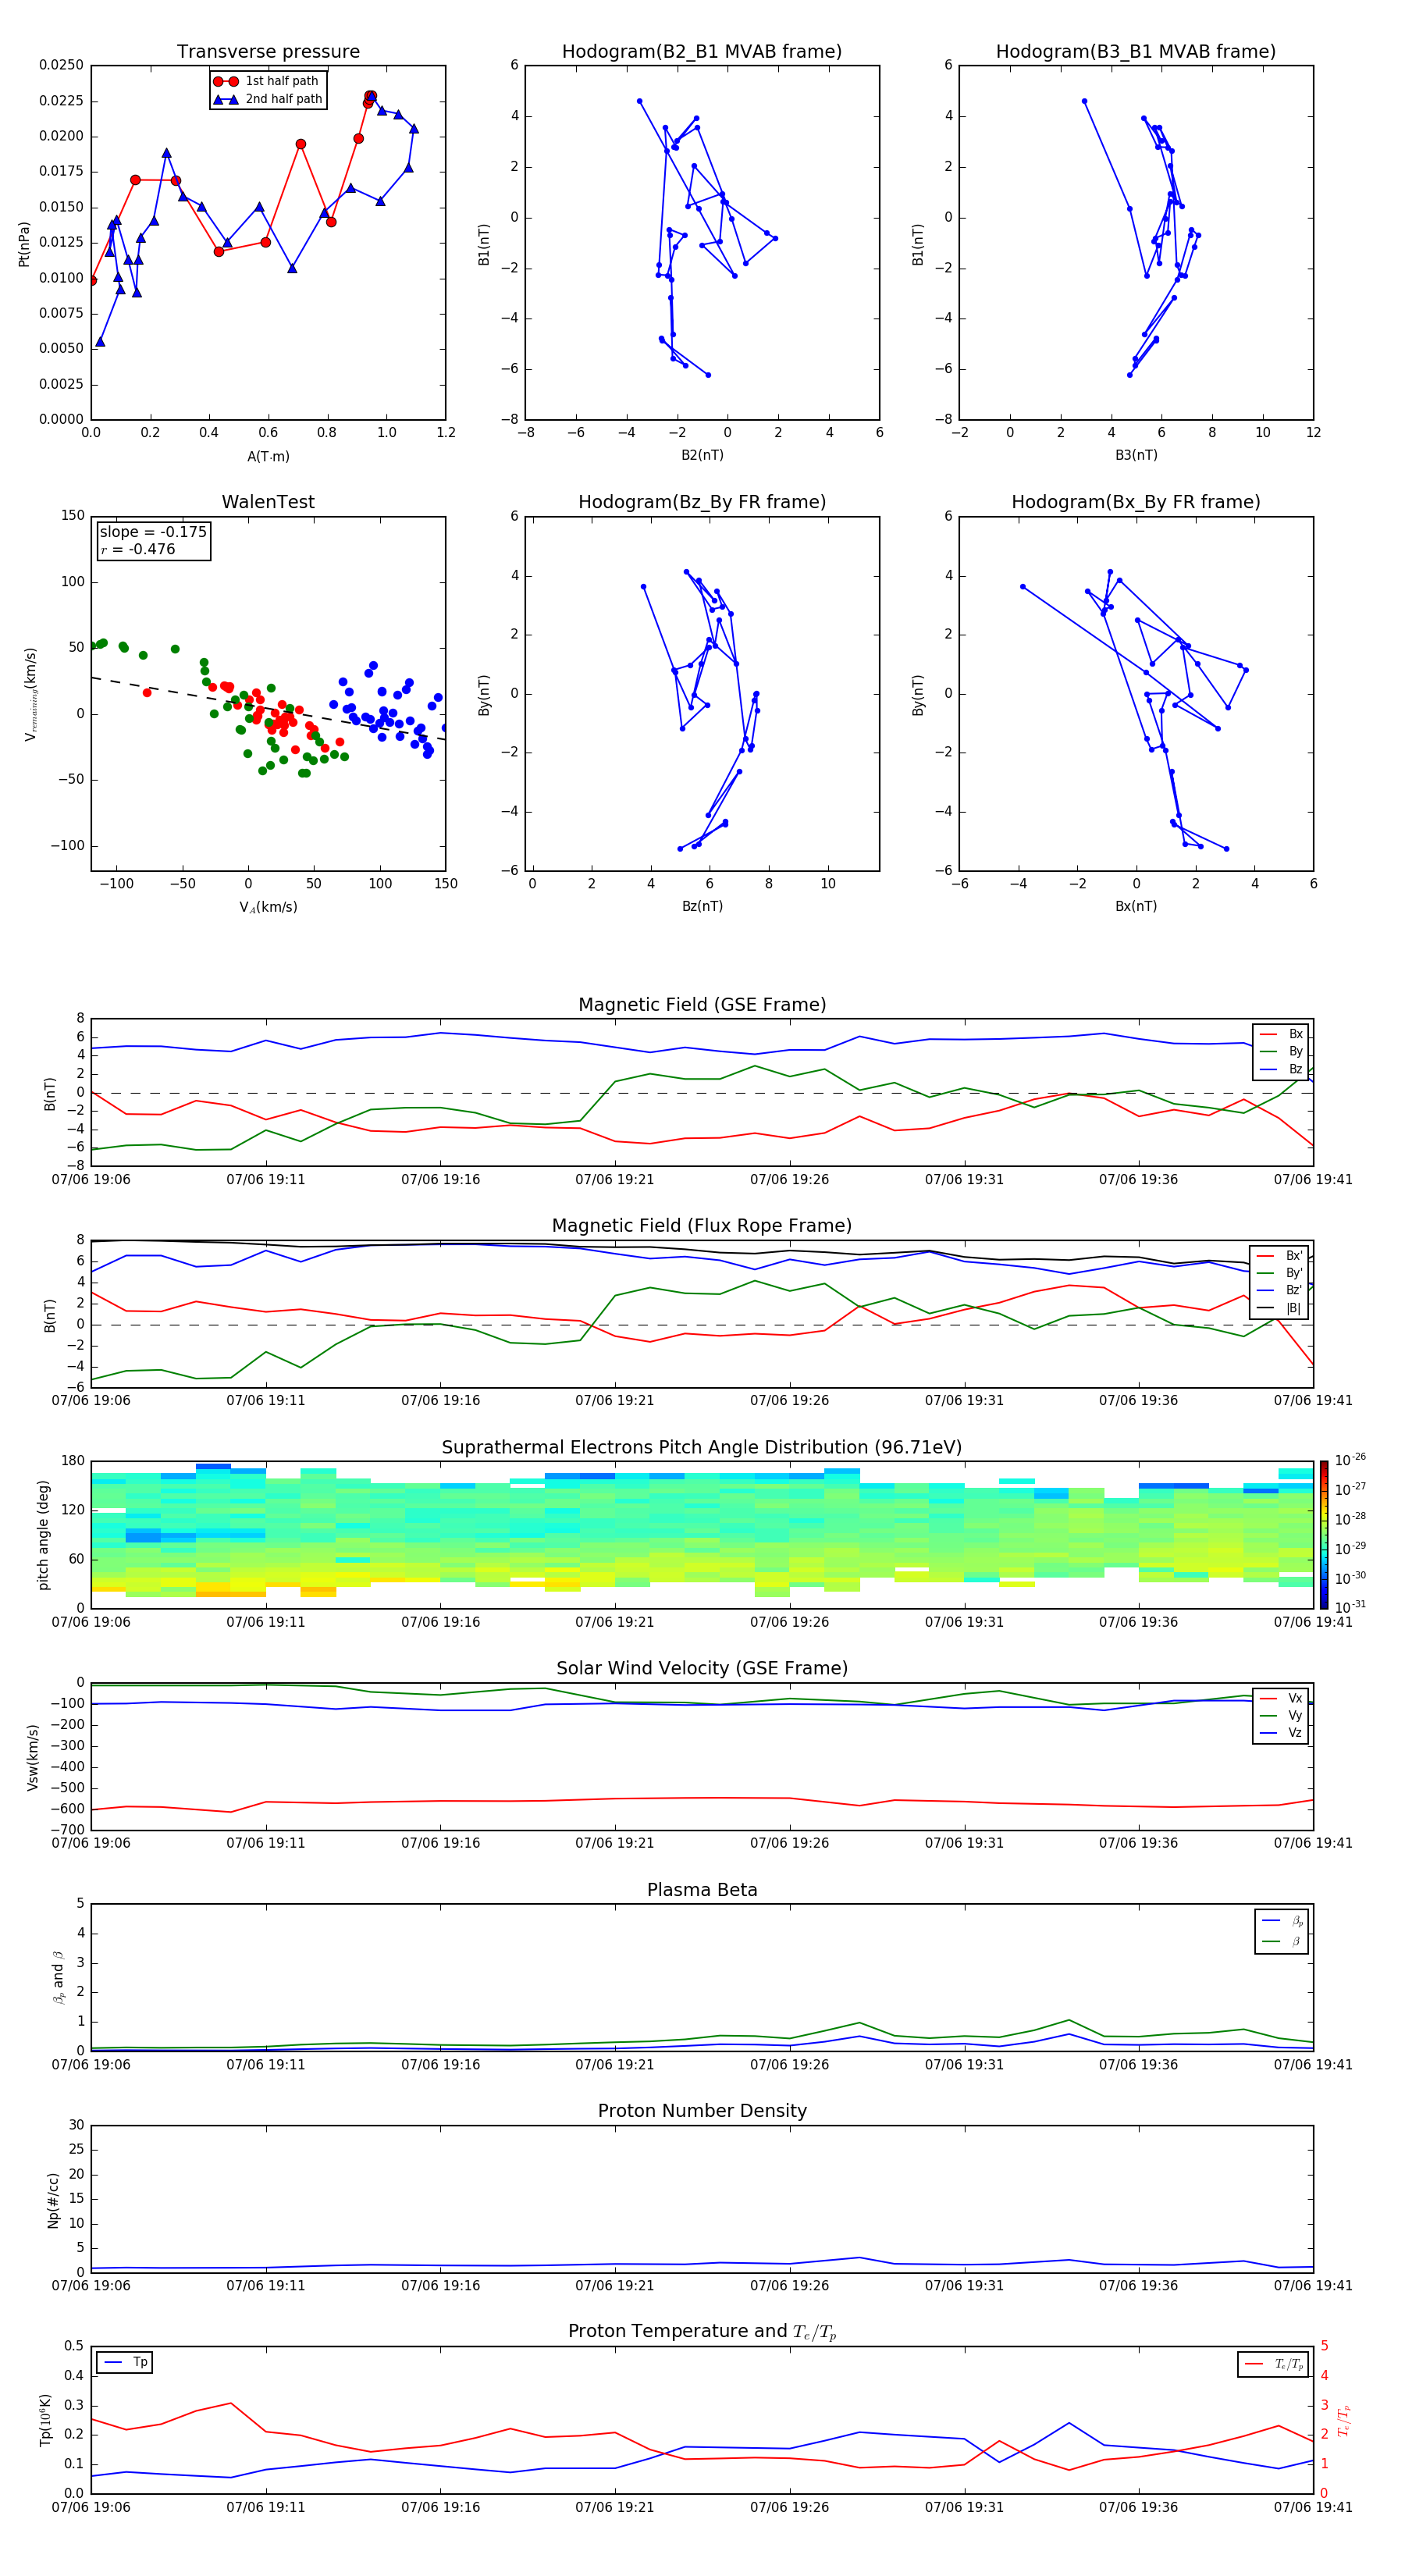The height and width of the screenshot is (2576, 1405).
Task: Select the red Bx legend entry in GSE panel
Action: coord(1281,1034)
